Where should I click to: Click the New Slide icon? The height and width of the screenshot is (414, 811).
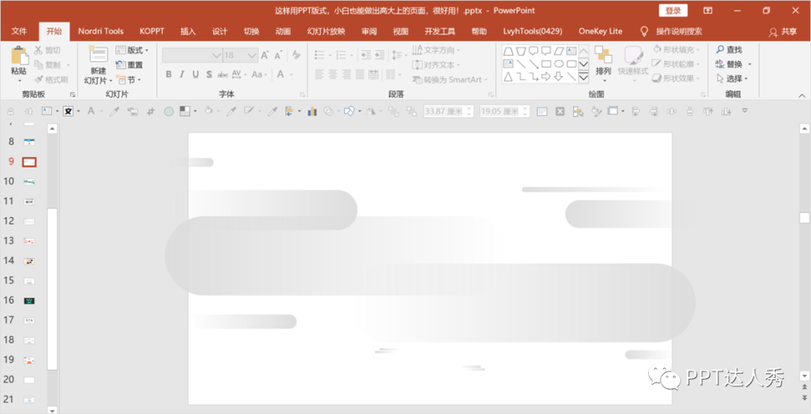pos(98,55)
